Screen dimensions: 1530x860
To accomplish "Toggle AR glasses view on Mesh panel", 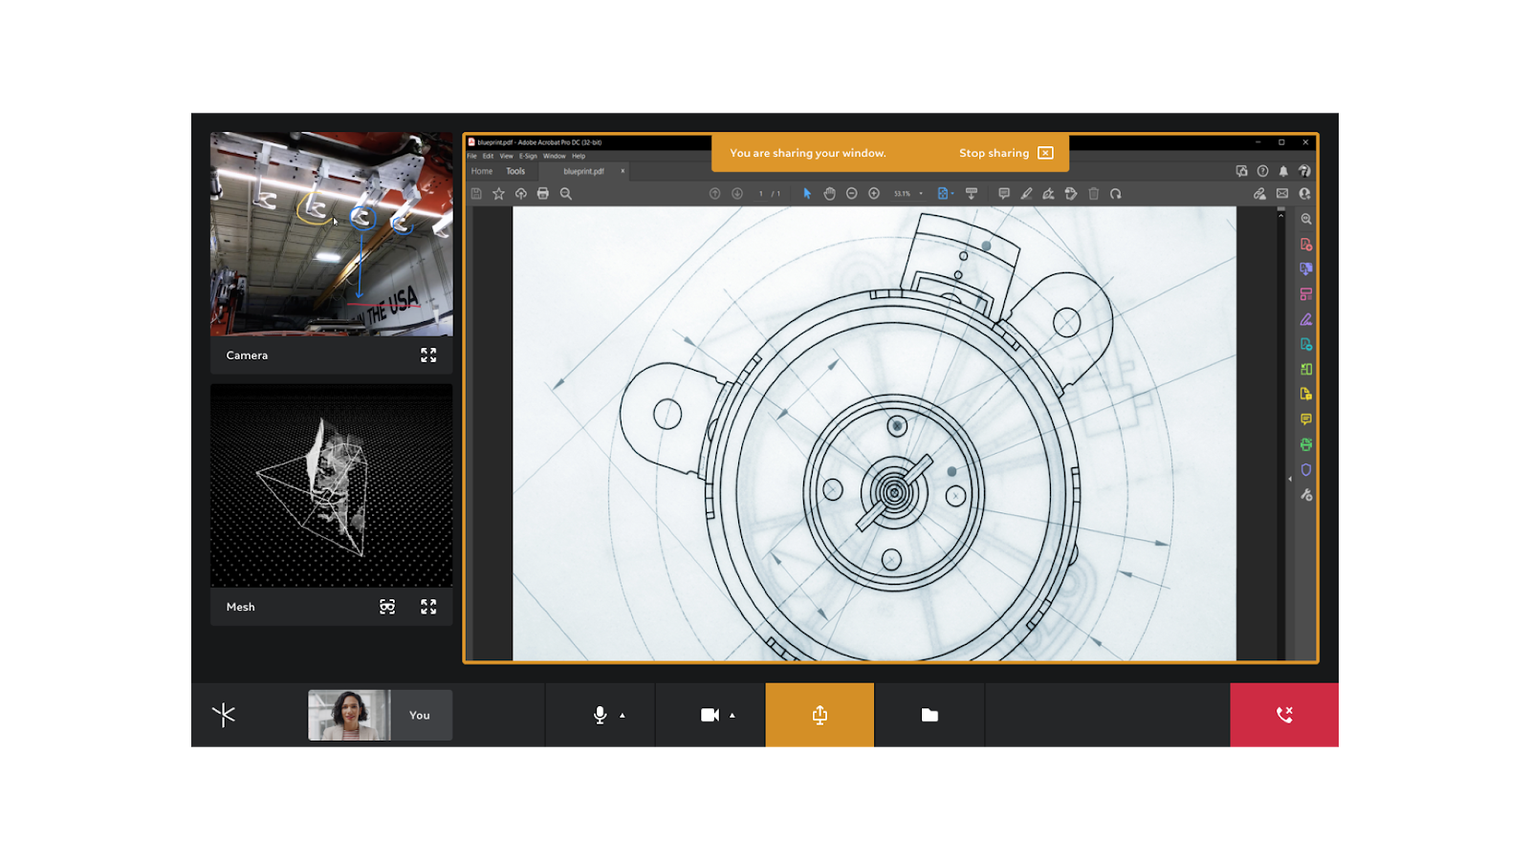I will coord(386,606).
